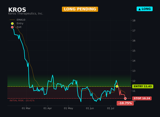The height and width of the screenshot is (117, 160).
Task: Click the 16 price axis label
Action: [x=134, y=41]
